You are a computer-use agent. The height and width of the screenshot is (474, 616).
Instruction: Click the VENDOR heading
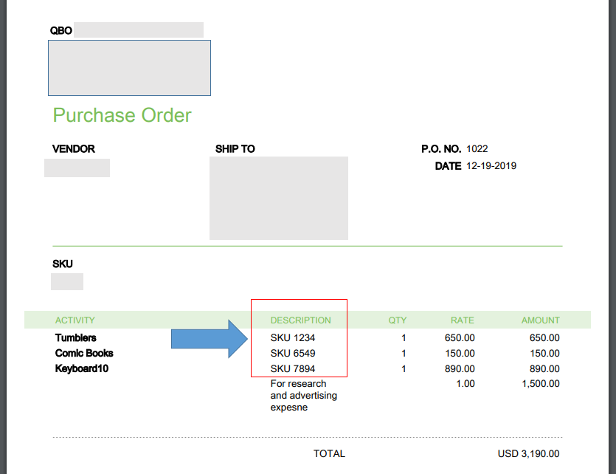(x=74, y=148)
